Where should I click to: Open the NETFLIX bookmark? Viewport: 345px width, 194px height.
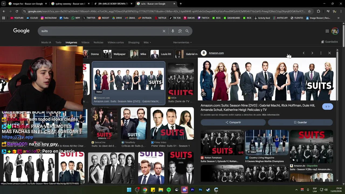[160, 18]
